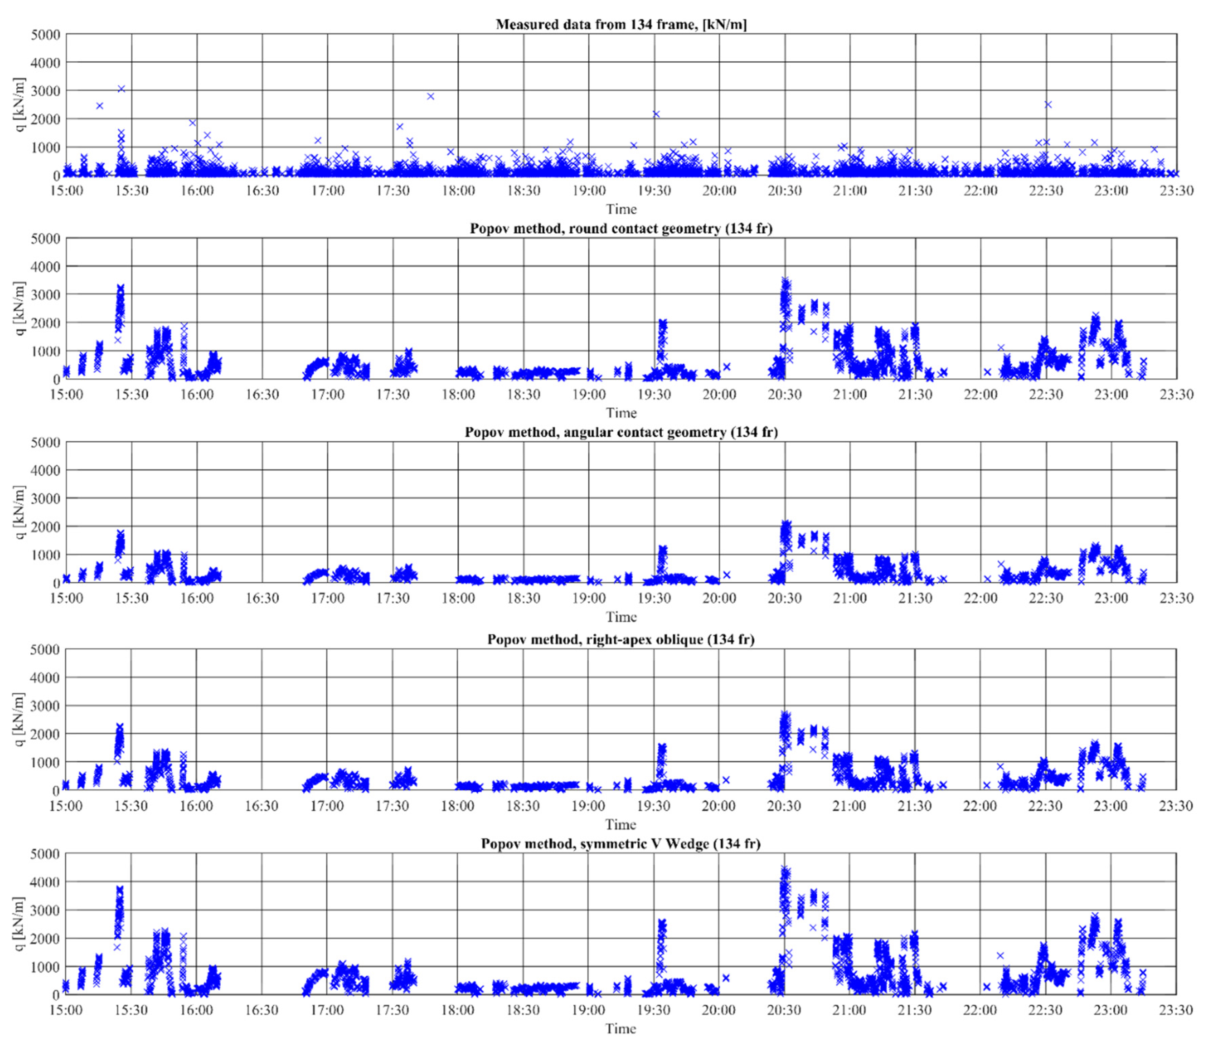The height and width of the screenshot is (1047, 1206).
Task: Click the 23:30 tick label on the V Wedge plot
Action: pos(1176,1010)
